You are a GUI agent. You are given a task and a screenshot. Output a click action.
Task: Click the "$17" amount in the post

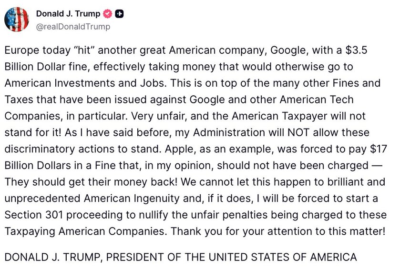coord(379,149)
